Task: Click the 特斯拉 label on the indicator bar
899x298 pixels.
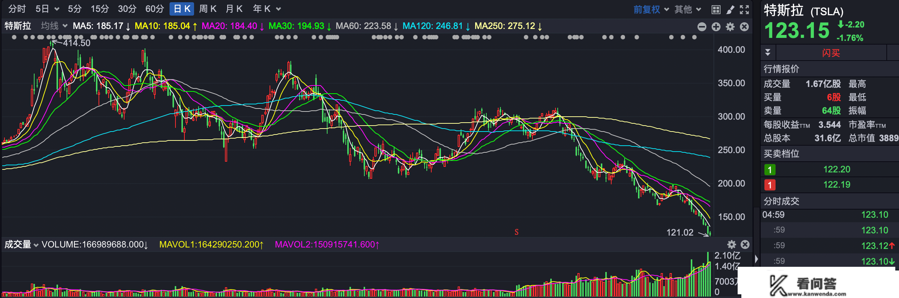Action: click(18, 26)
